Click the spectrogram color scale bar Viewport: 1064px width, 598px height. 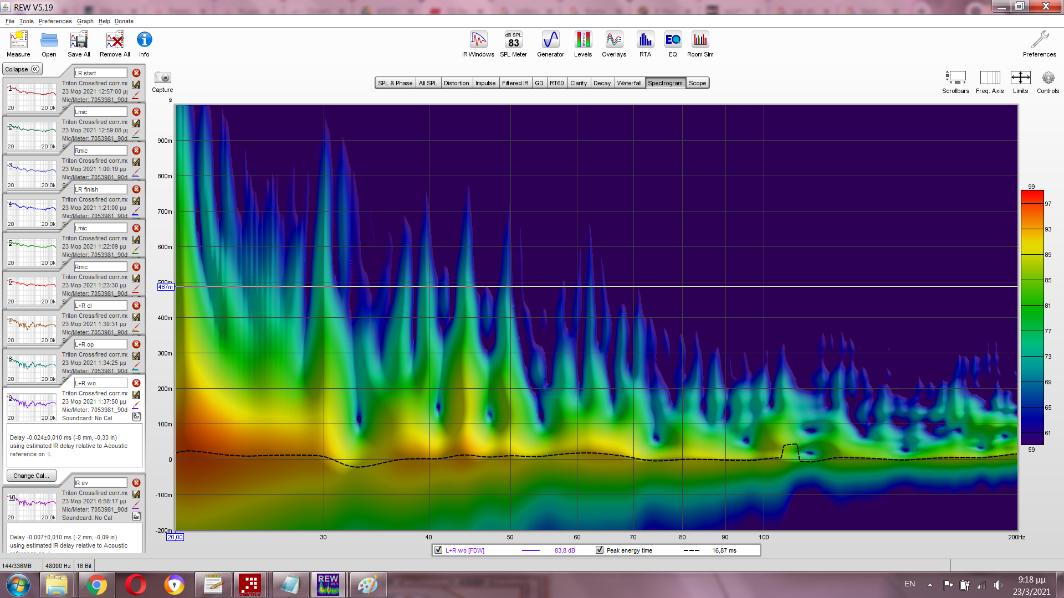coord(1032,317)
